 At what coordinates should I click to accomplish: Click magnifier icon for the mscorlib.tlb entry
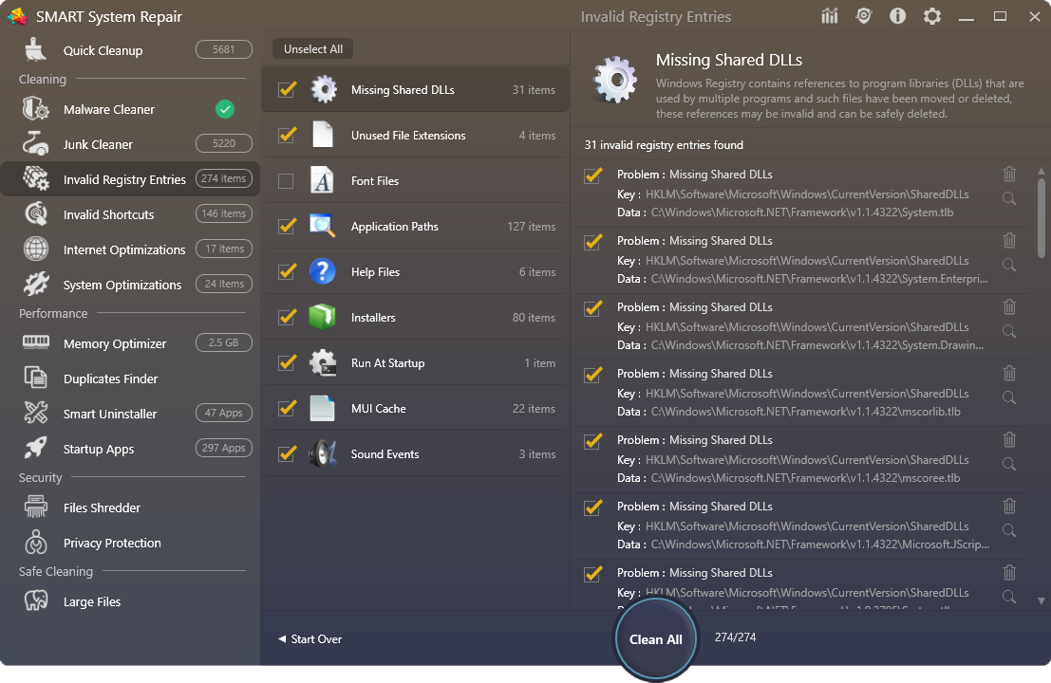[x=1009, y=397]
